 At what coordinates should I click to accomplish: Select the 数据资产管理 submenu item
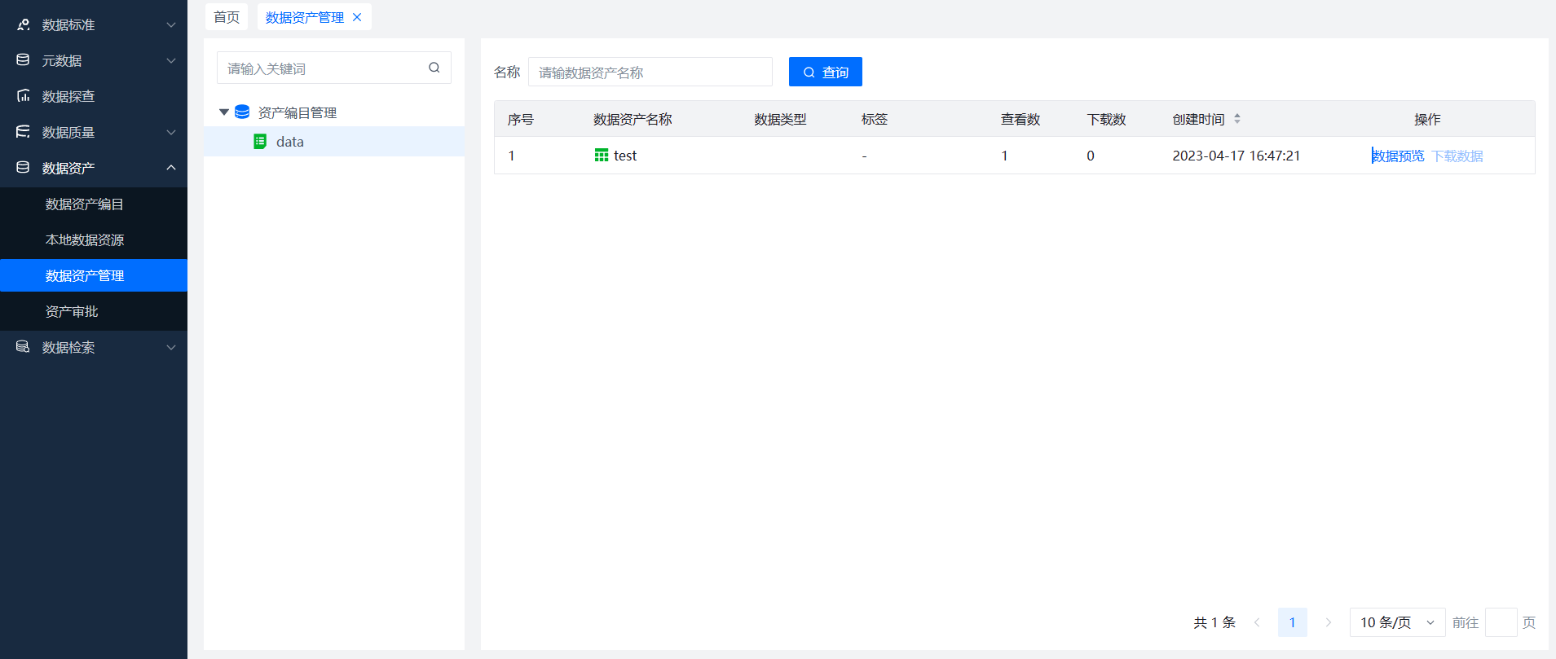point(94,275)
